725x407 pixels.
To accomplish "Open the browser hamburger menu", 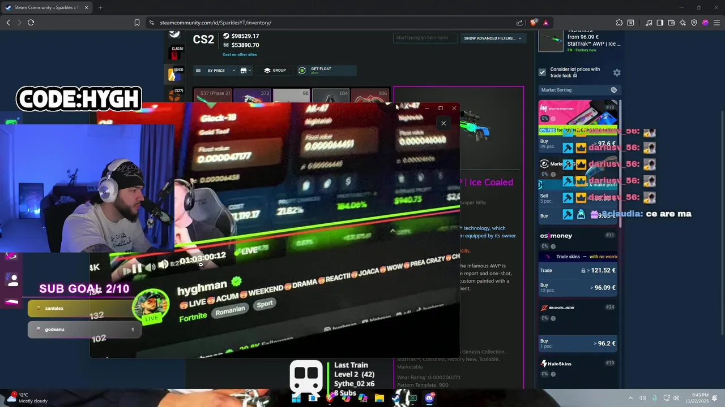I will 717,23.
